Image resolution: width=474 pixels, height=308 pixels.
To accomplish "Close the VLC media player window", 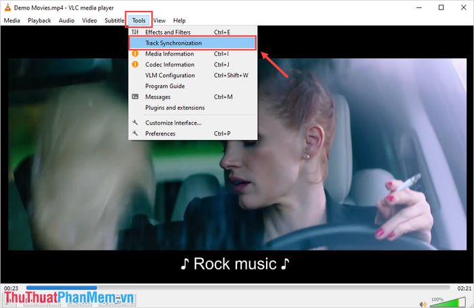I will pos(463,7).
